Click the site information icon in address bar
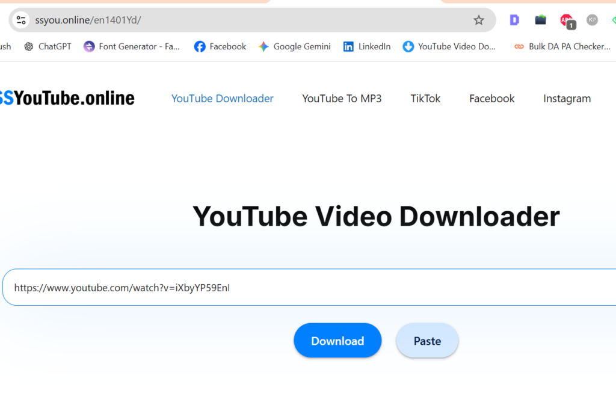Viewport: 616px width, 393px height. pyautogui.click(x=21, y=20)
